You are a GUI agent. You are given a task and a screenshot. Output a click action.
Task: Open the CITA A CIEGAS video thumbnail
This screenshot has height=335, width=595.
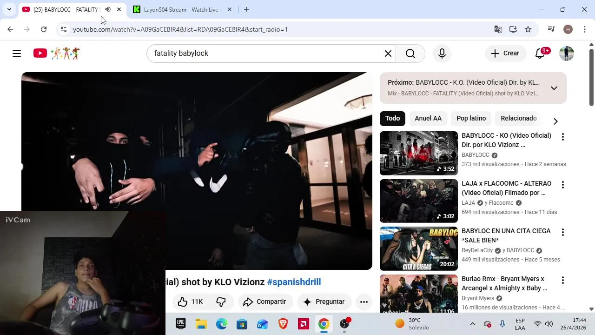(419, 248)
